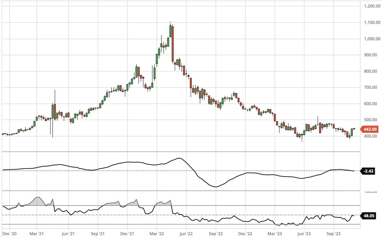Click the Sep '21 date label
The image size is (384, 243).
[98, 234]
